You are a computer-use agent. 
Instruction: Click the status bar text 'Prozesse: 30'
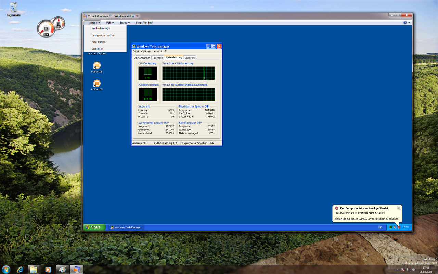(x=139, y=143)
